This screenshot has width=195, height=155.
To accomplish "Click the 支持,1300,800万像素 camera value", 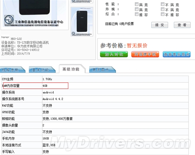I will click(58, 119).
